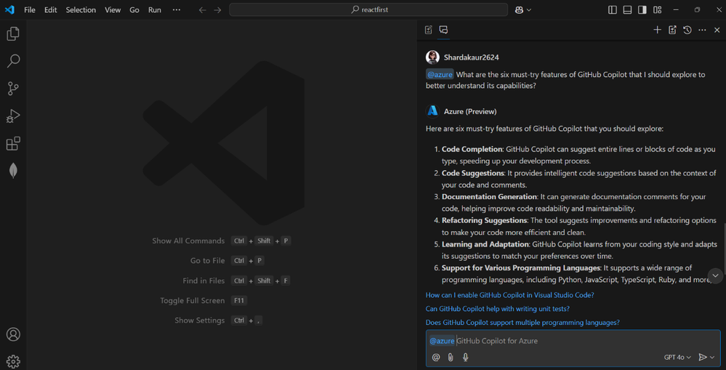Start voice chat with microphone icon
Screen dimensions: 726x370
click(x=465, y=357)
